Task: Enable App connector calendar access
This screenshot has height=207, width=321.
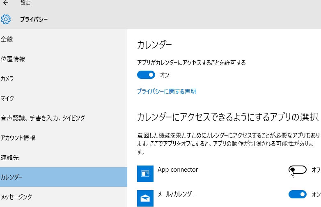Action: point(298,170)
